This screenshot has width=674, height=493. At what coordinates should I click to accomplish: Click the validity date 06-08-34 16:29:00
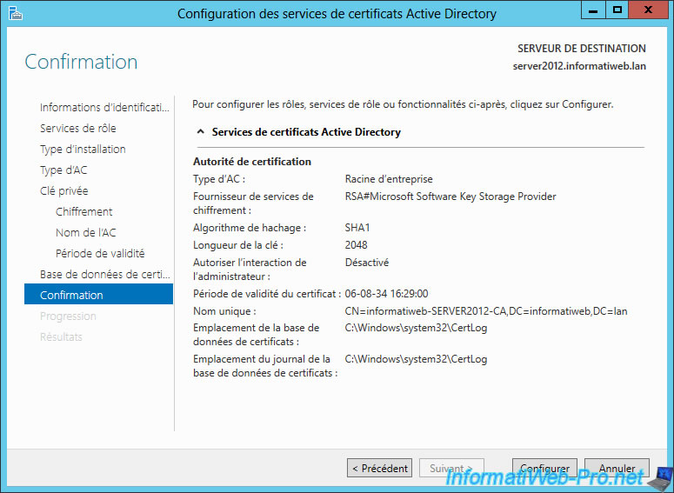(x=386, y=294)
